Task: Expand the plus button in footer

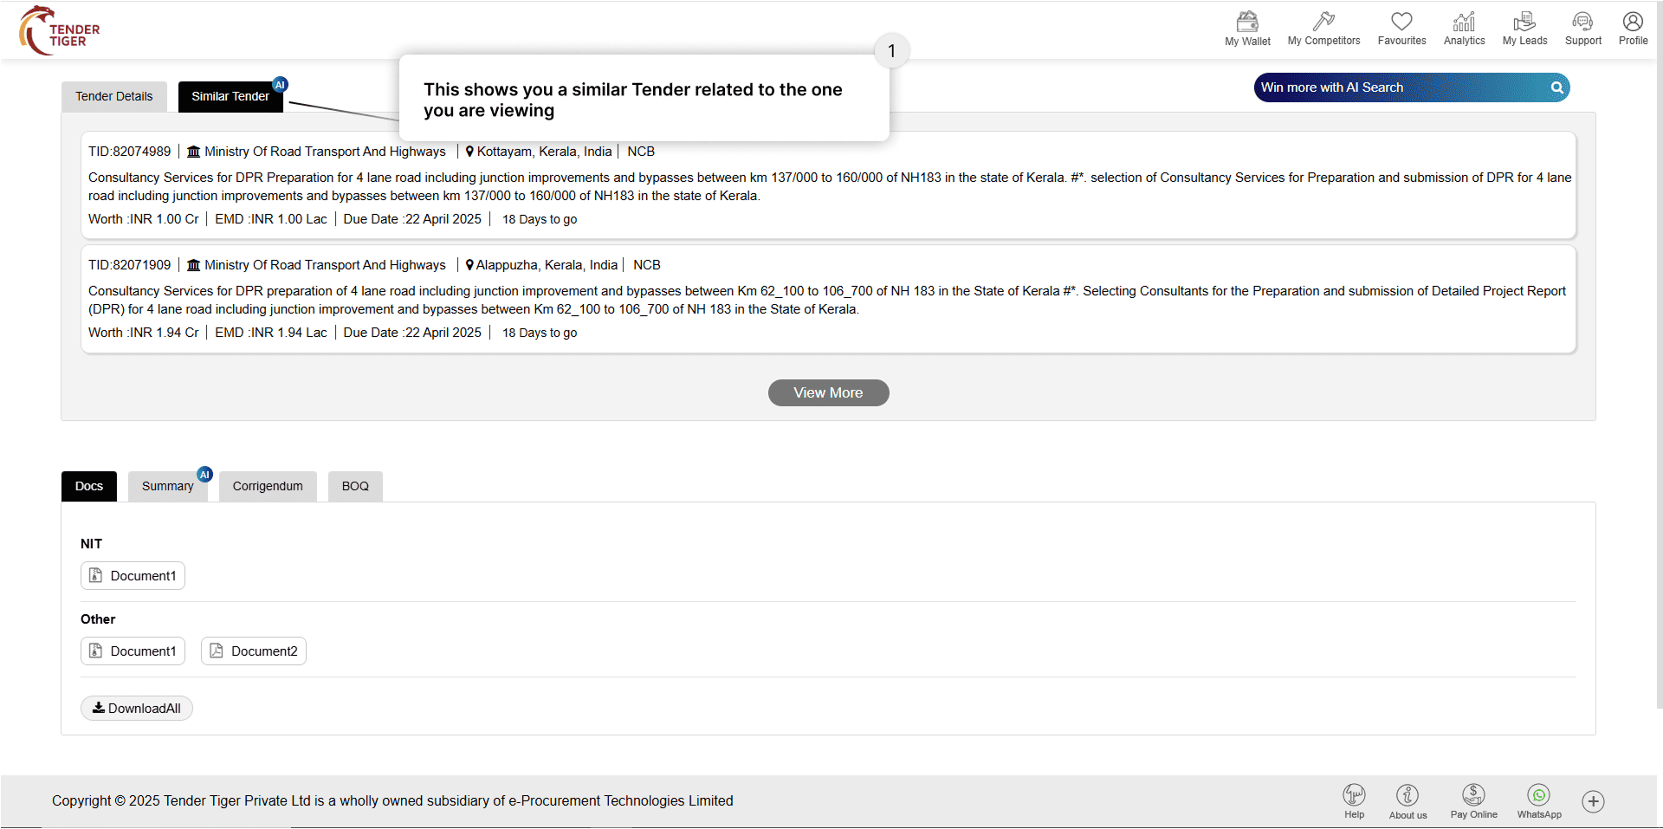Action: [1593, 801]
